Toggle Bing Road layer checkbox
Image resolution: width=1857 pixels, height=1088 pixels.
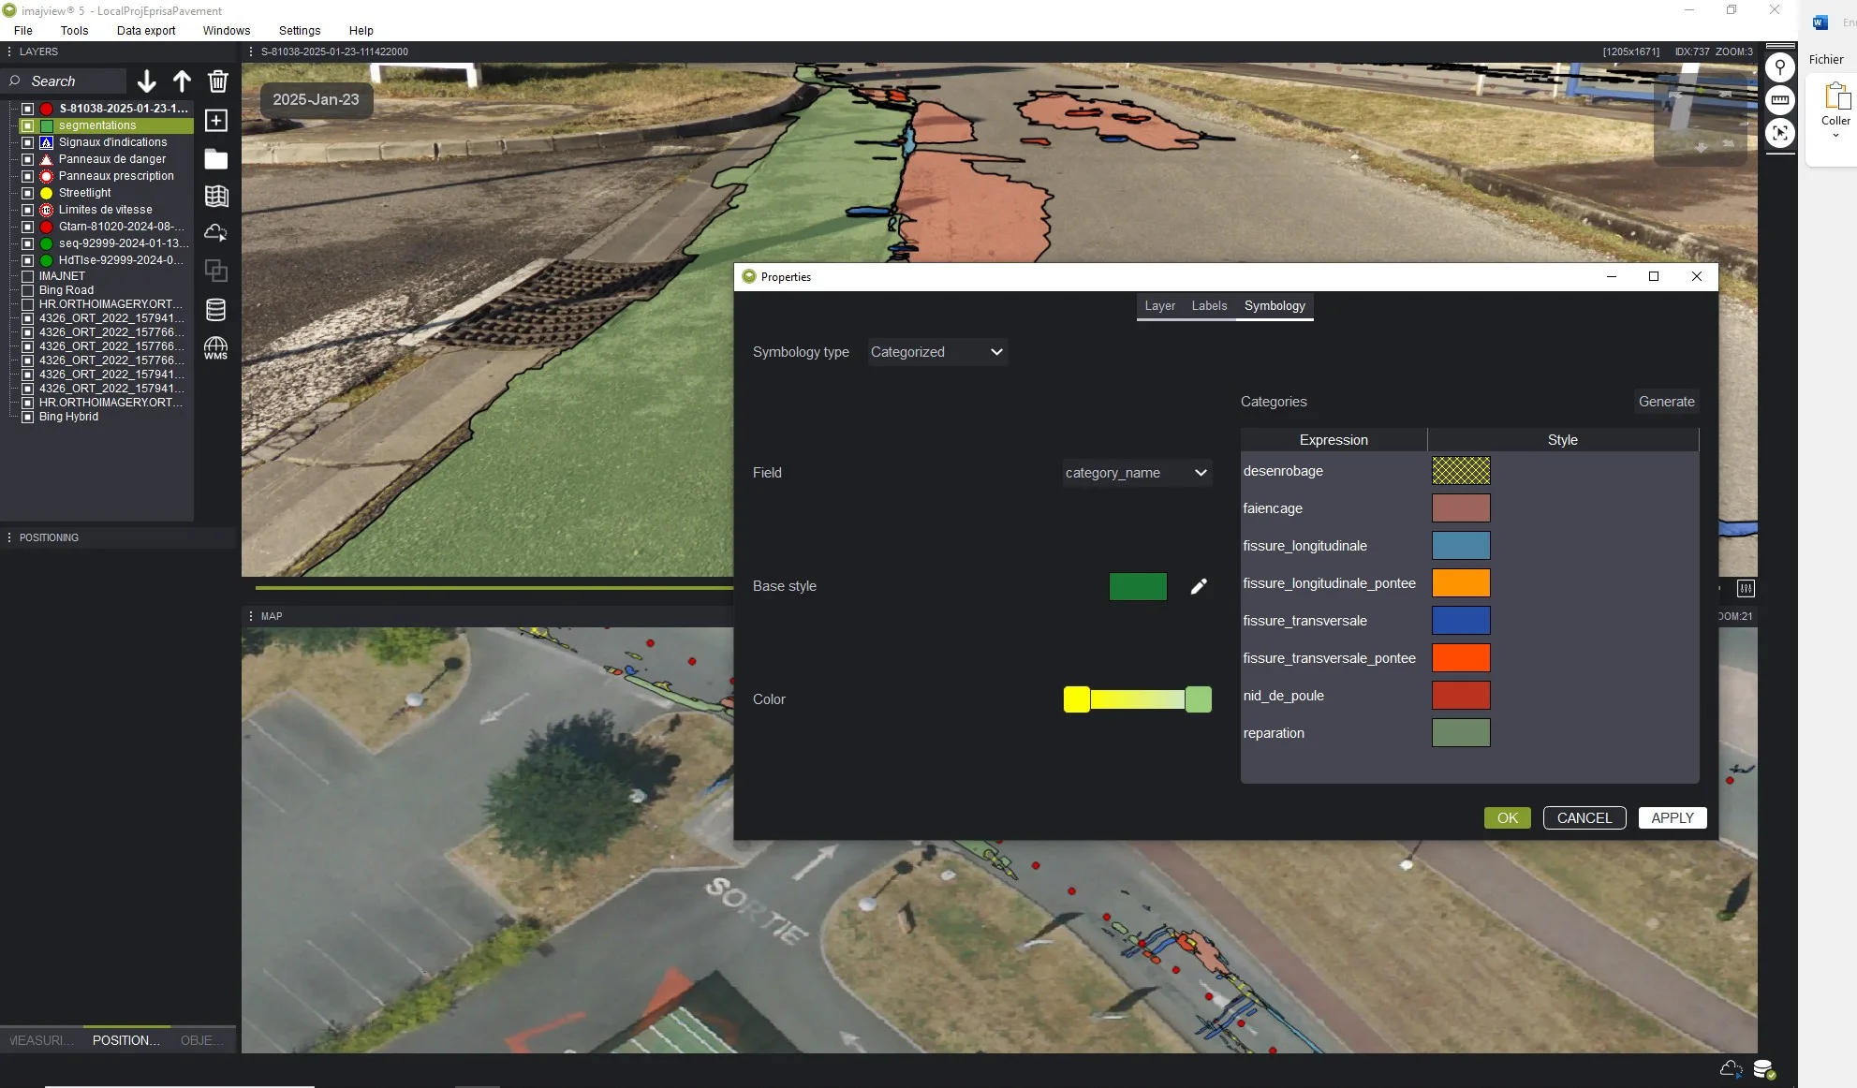click(28, 290)
